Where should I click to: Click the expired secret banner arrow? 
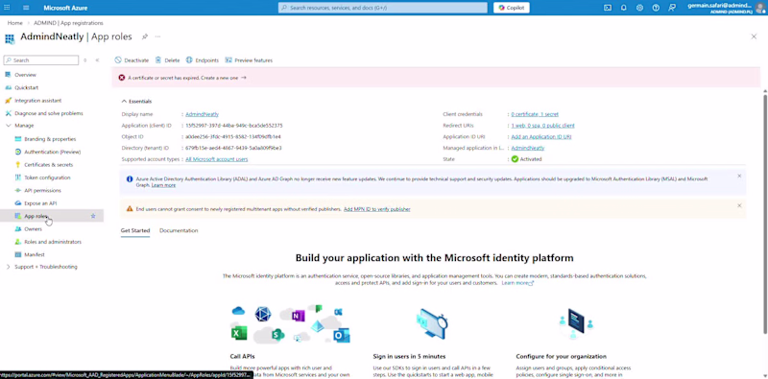(244, 78)
